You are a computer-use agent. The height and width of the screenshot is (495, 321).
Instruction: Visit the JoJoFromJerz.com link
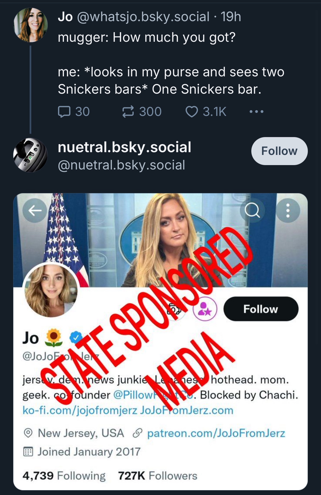point(187,410)
